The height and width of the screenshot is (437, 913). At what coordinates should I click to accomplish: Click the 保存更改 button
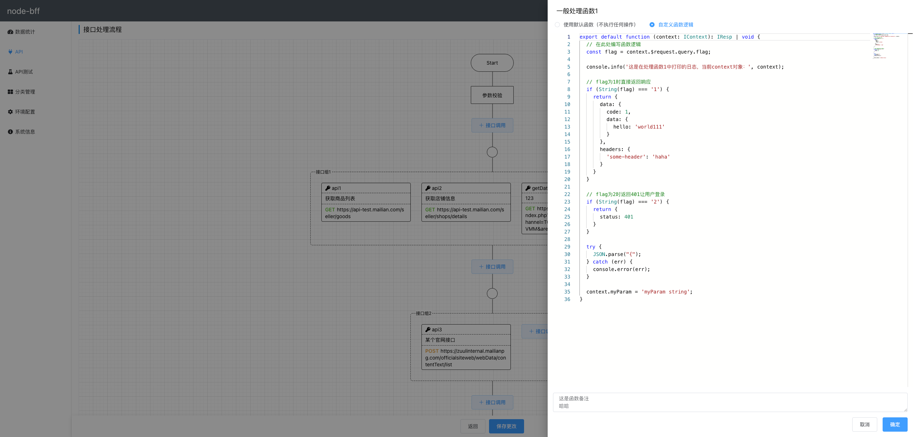506,426
